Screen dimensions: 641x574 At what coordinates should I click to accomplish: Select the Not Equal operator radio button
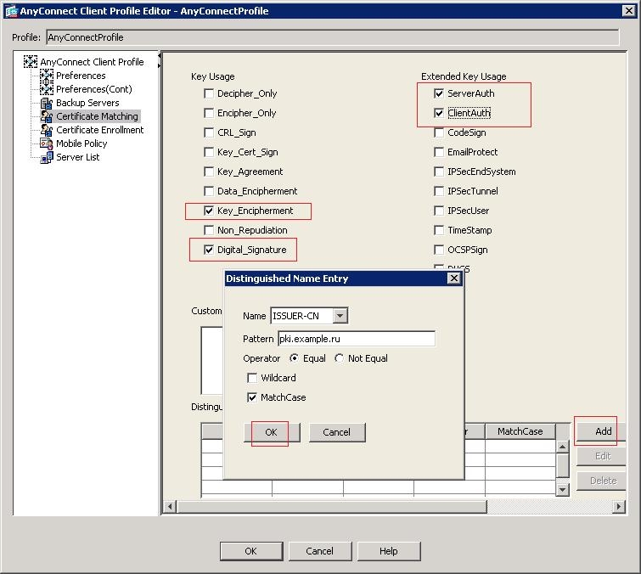tap(339, 358)
